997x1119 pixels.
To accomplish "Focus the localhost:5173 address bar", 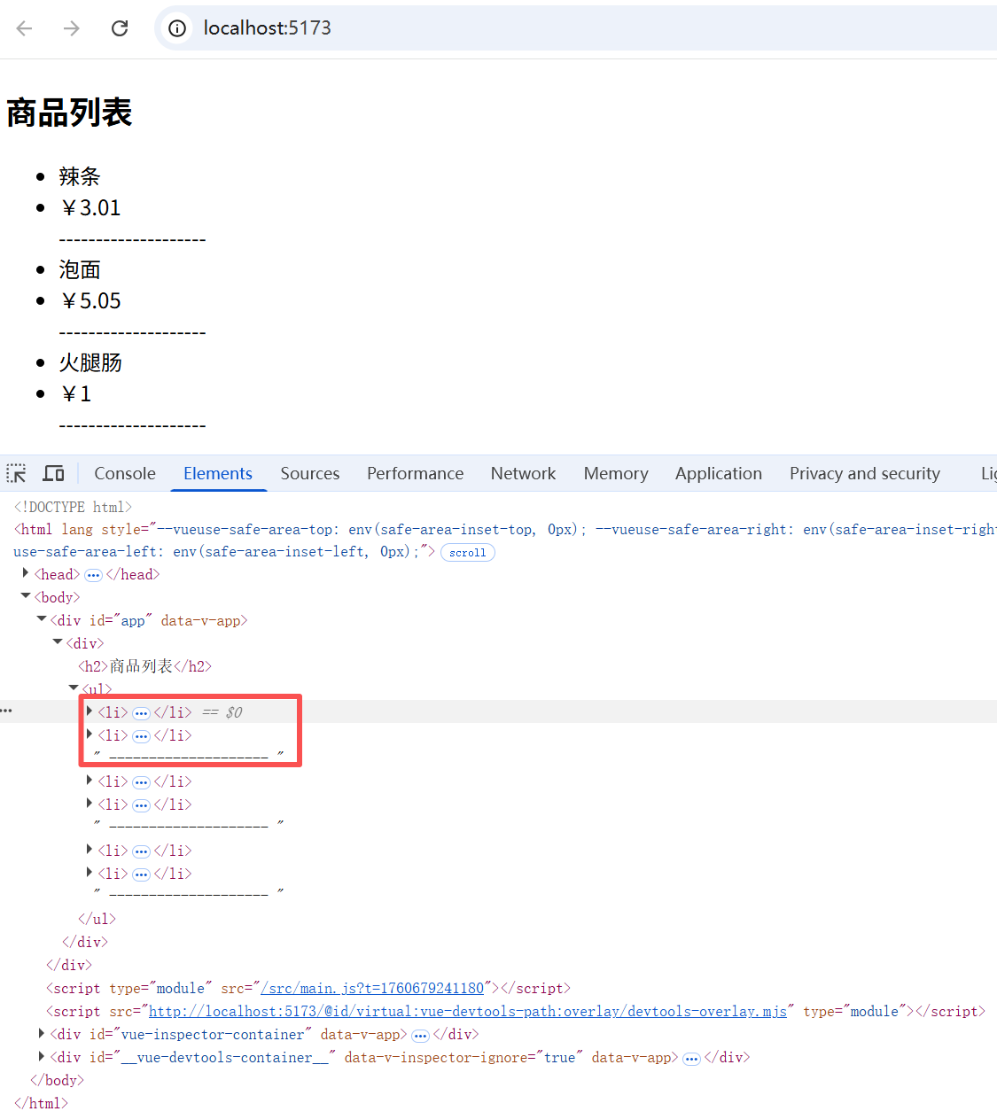I will [576, 28].
